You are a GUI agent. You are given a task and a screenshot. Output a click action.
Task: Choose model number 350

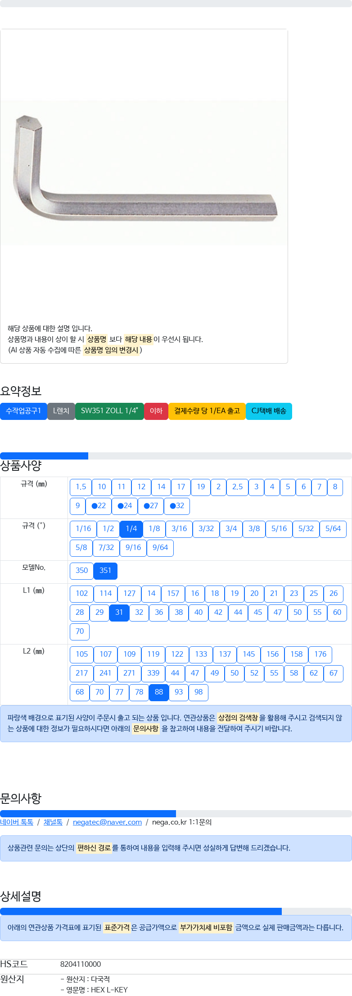(82, 571)
